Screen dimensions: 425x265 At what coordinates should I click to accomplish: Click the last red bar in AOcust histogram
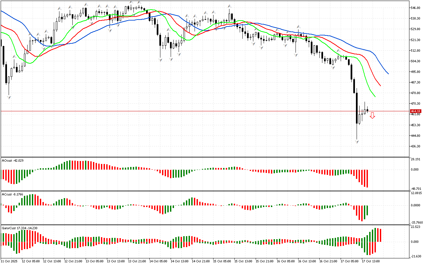point(367,179)
